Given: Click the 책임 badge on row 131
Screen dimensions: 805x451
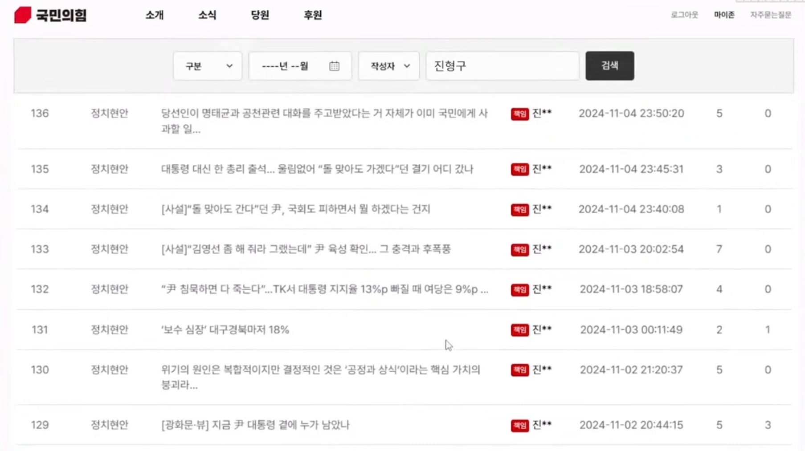Looking at the screenshot, I should (519, 330).
